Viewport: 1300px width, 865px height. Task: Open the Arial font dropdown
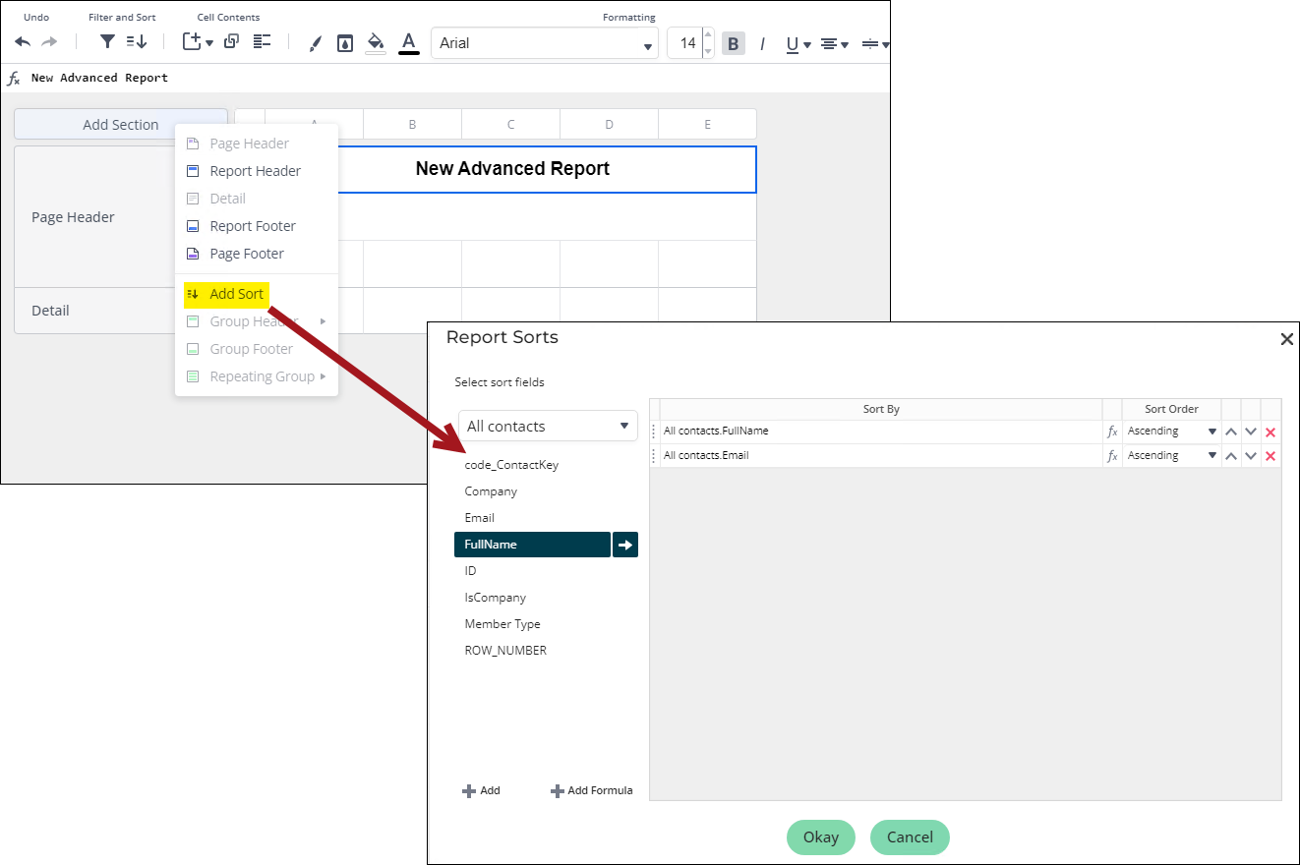click(545, 43)
